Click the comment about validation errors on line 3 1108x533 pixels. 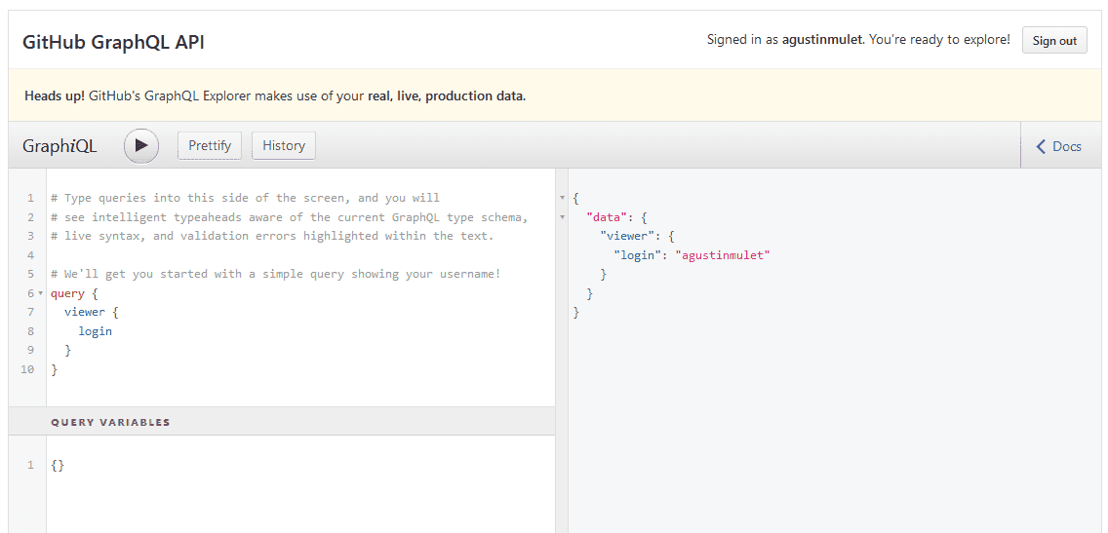point(272,237)
